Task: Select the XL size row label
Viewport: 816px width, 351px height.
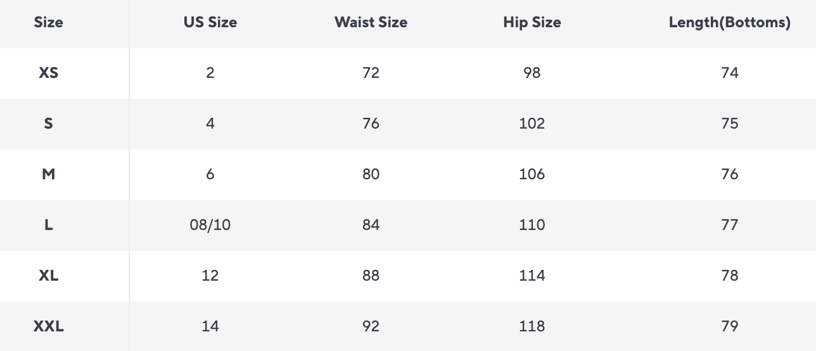Action: click(x=49, y=276)
